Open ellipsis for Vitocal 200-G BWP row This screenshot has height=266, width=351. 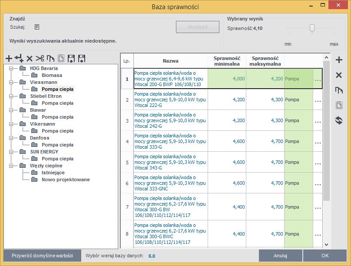[318, 79]
